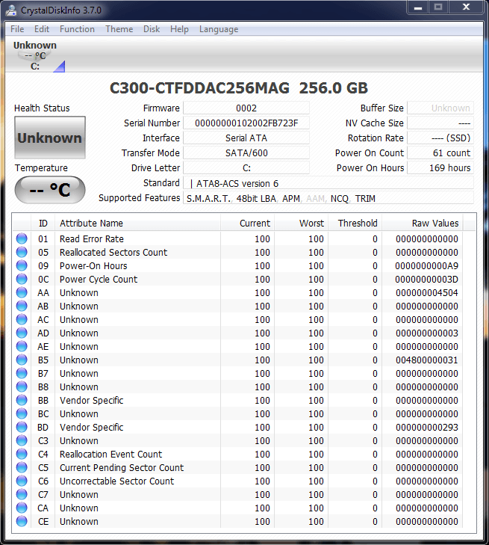
Task: Click the status orb in row BC
Action: 22,413
